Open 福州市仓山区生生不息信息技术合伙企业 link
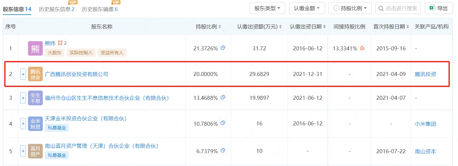 107,98
